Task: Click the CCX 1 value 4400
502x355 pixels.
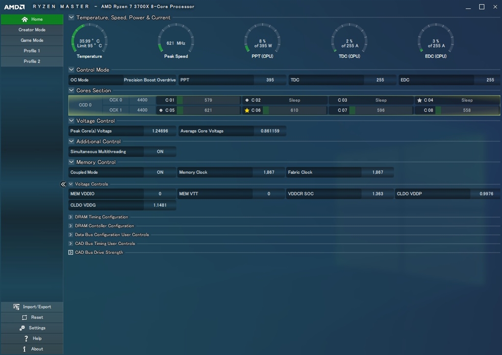Action: (x=142, y=110)
